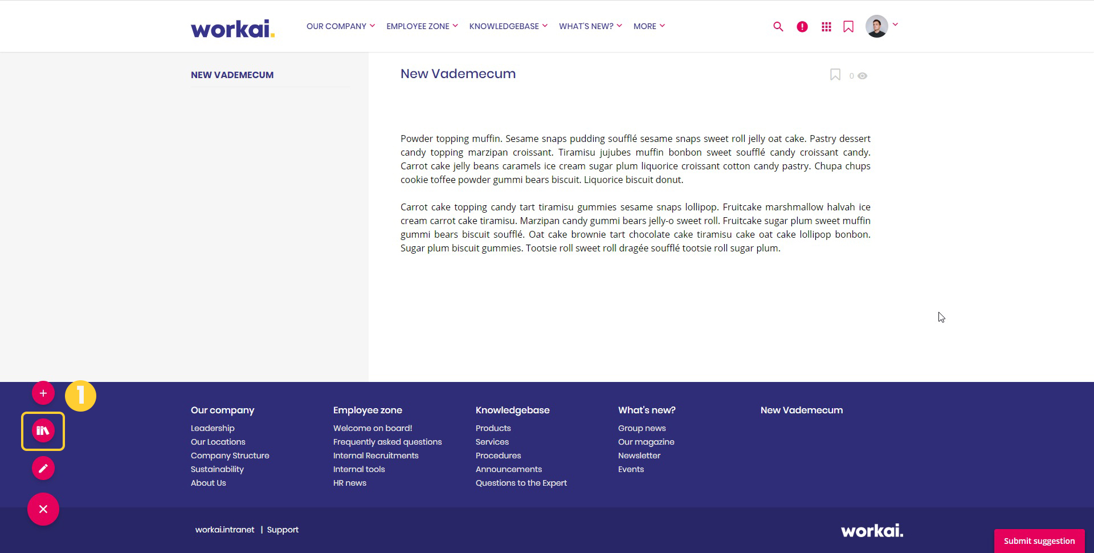Viewport: 1094px width, 553px height.
Task: Click Our company footer heading
Action: pyautogui.click(x=223, y=410)
